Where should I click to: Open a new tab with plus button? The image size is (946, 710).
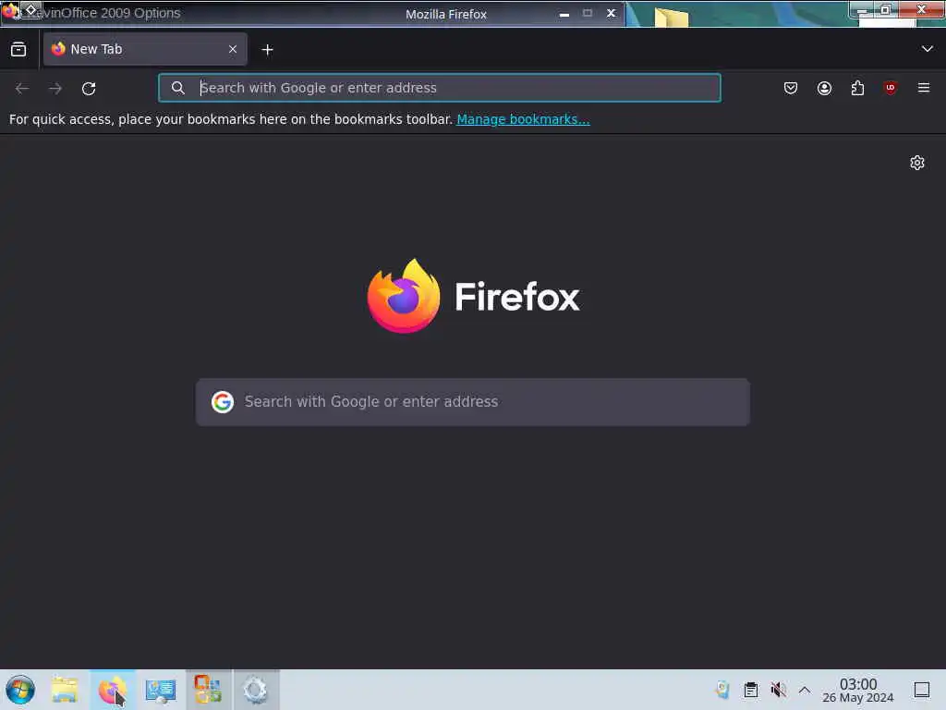(267, 50)
